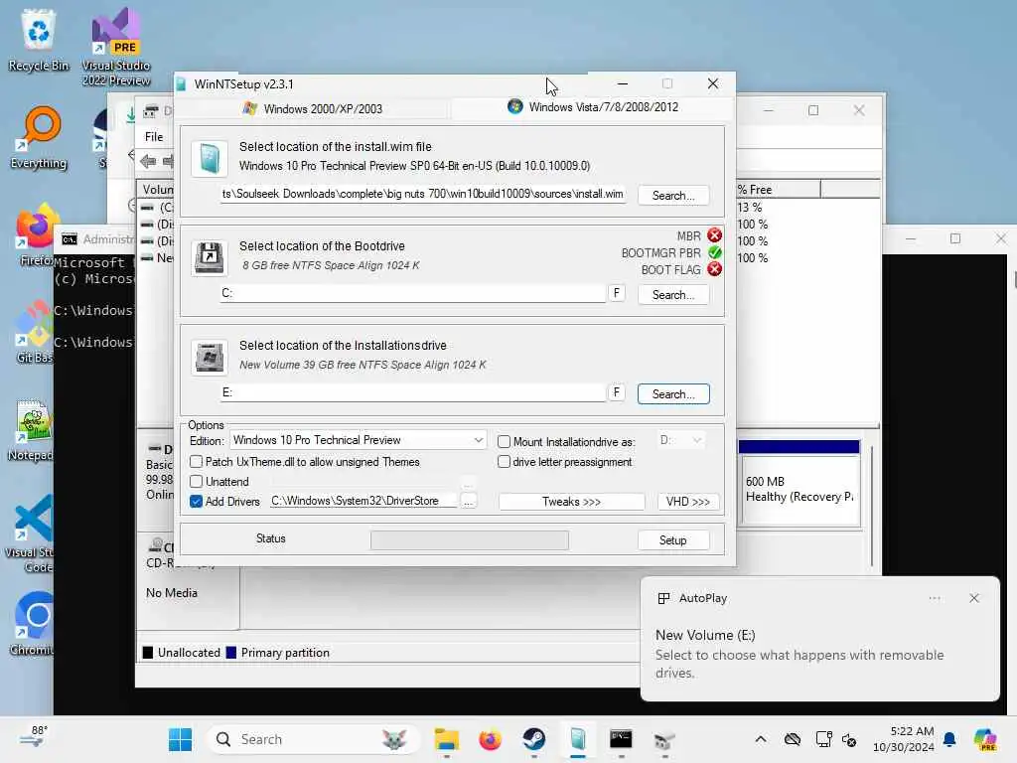Switch to WinNTSetup taskbar icon
Screen dimensions: 1017x763
pyautogui.click(x=577, y=739)
